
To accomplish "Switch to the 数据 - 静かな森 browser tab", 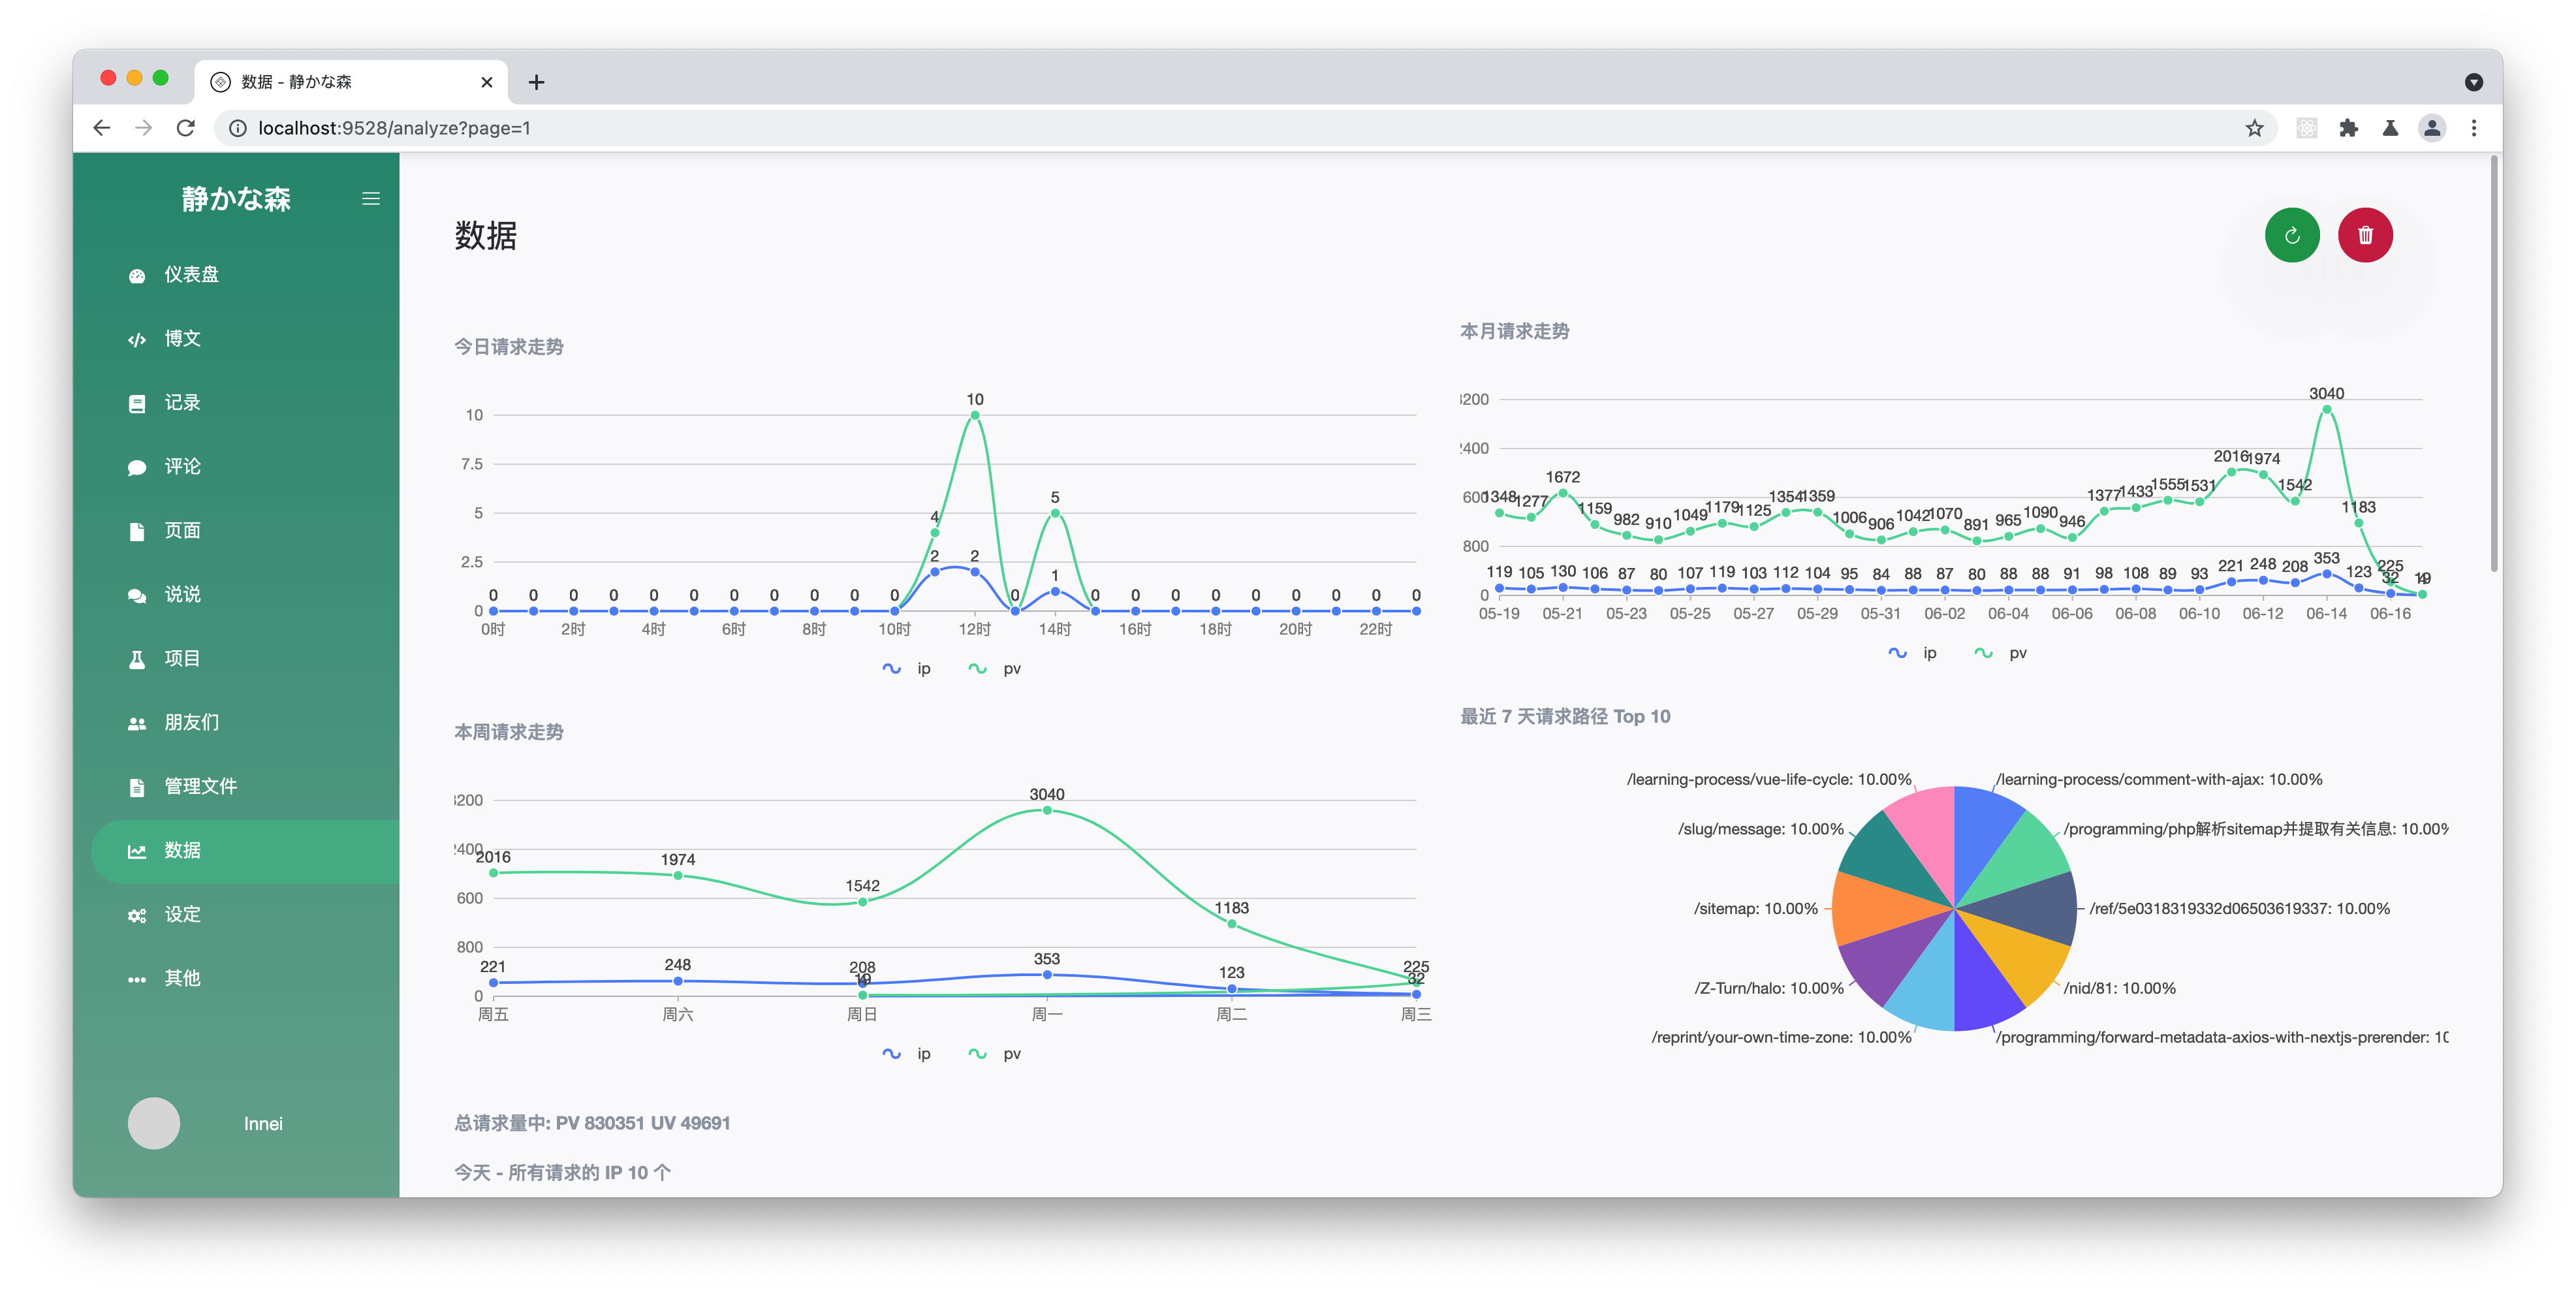I will (x=350, y=82).
